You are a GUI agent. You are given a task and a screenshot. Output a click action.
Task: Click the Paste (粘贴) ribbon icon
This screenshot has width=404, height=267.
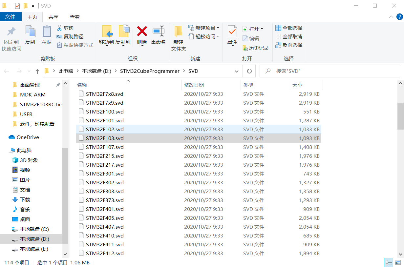(47, 32)
